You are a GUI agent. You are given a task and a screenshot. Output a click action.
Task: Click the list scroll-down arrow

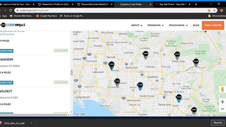[x=71, y=112]
